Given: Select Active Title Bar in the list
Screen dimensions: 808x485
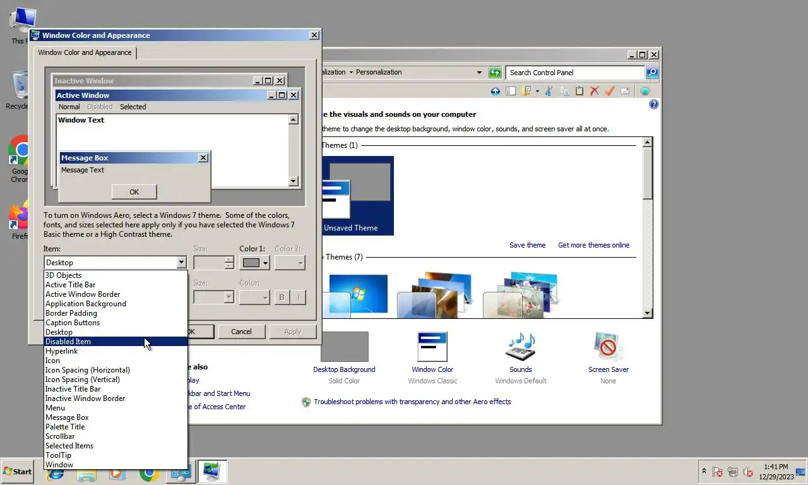Looking at the screenshot, I should 116,285.
